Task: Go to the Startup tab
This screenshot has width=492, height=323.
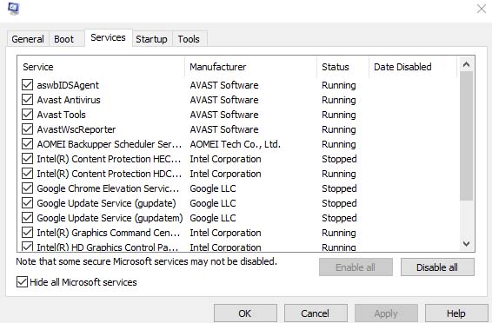Action: point(151,39)
